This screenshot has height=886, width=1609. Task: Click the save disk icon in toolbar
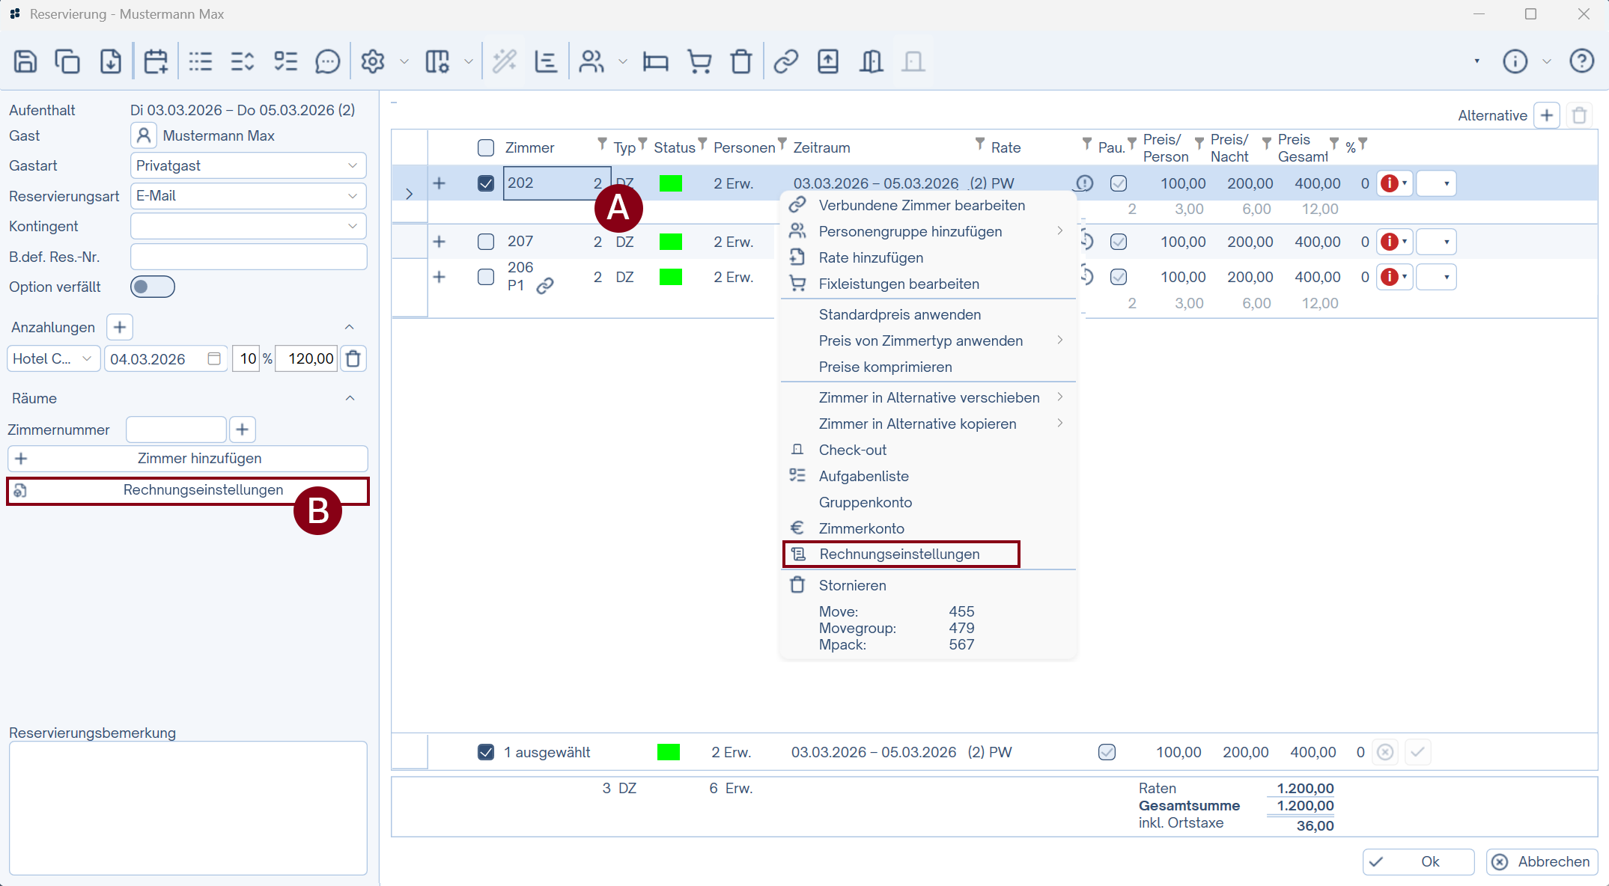point(25,61)
